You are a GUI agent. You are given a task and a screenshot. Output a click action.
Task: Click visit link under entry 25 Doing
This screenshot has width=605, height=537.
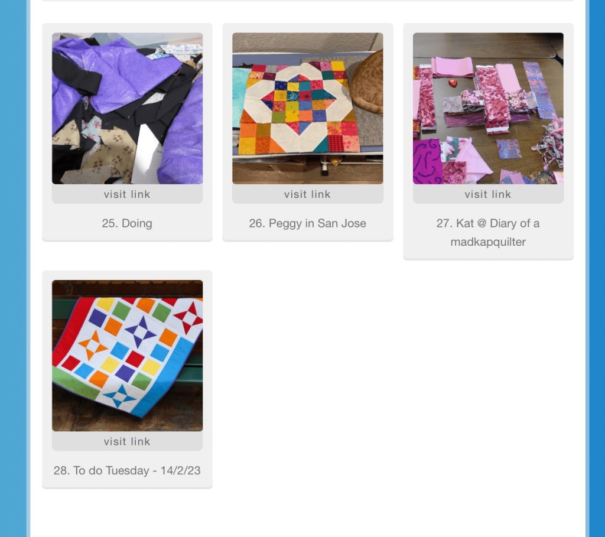[x=127, y=194]
